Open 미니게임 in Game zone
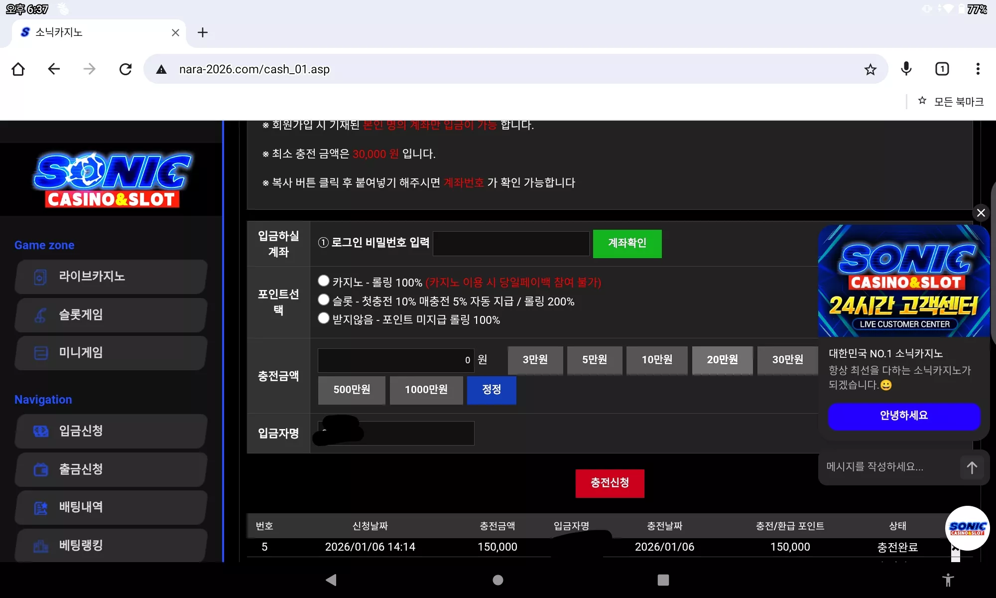The height and width of the screenshot is (598, 996). pyautogui.click(x=111, y=353)
